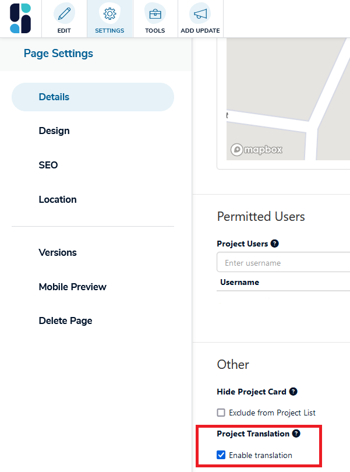Select the Details settings tab

pyautogui.click(x=54, y=97)
